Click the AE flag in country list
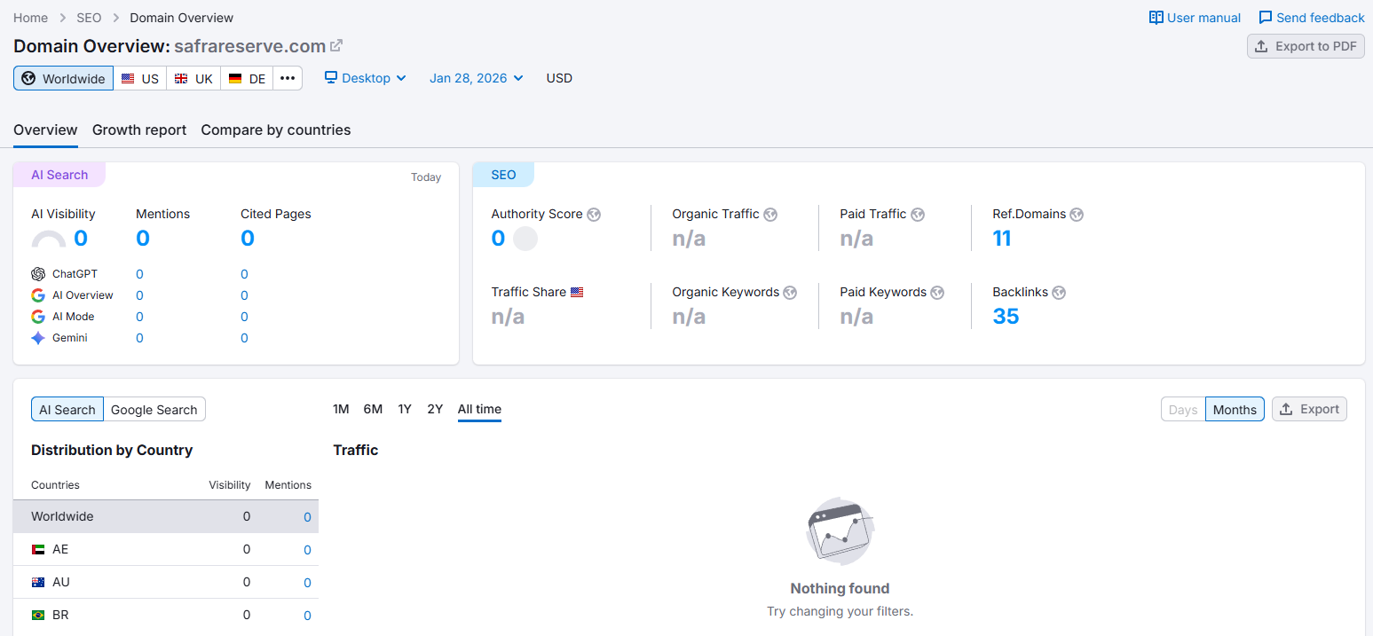Viewport: 1373px width, 636px height. pyautogui.click(x=38, y=550)
